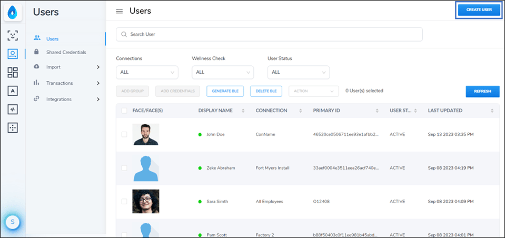Click the ConName connection cell

click(x=265, y=134)
